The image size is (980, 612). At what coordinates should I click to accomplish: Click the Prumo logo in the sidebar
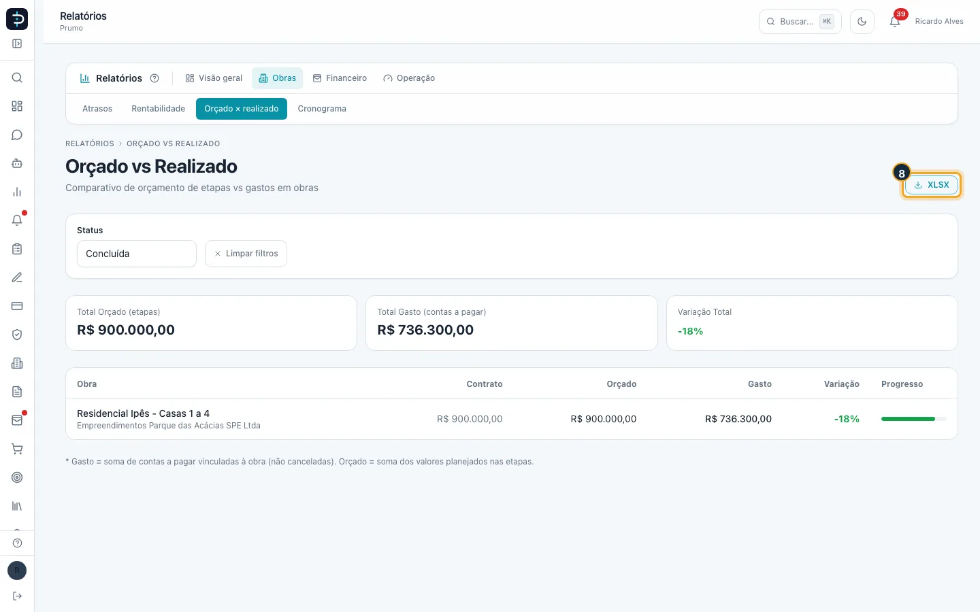17,19
